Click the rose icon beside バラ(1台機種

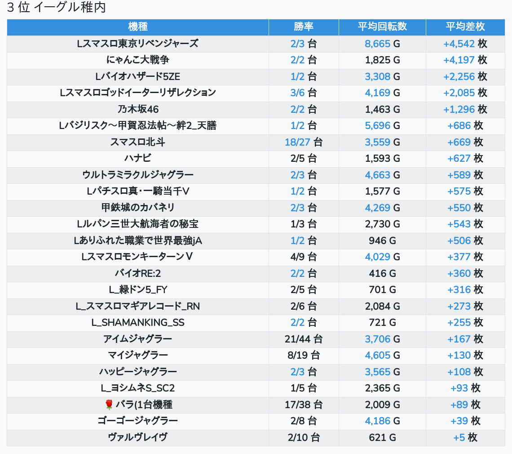pyautogui.click(x=109, y=405)
